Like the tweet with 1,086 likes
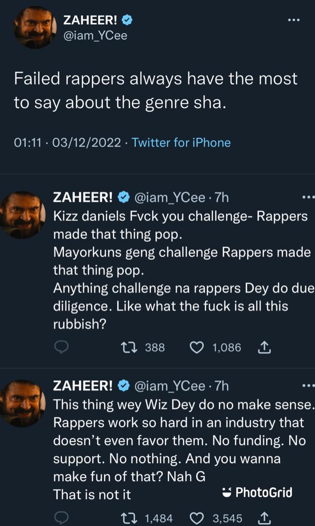The height and width of the screenshot is (526, 315). tap(197, 347)
